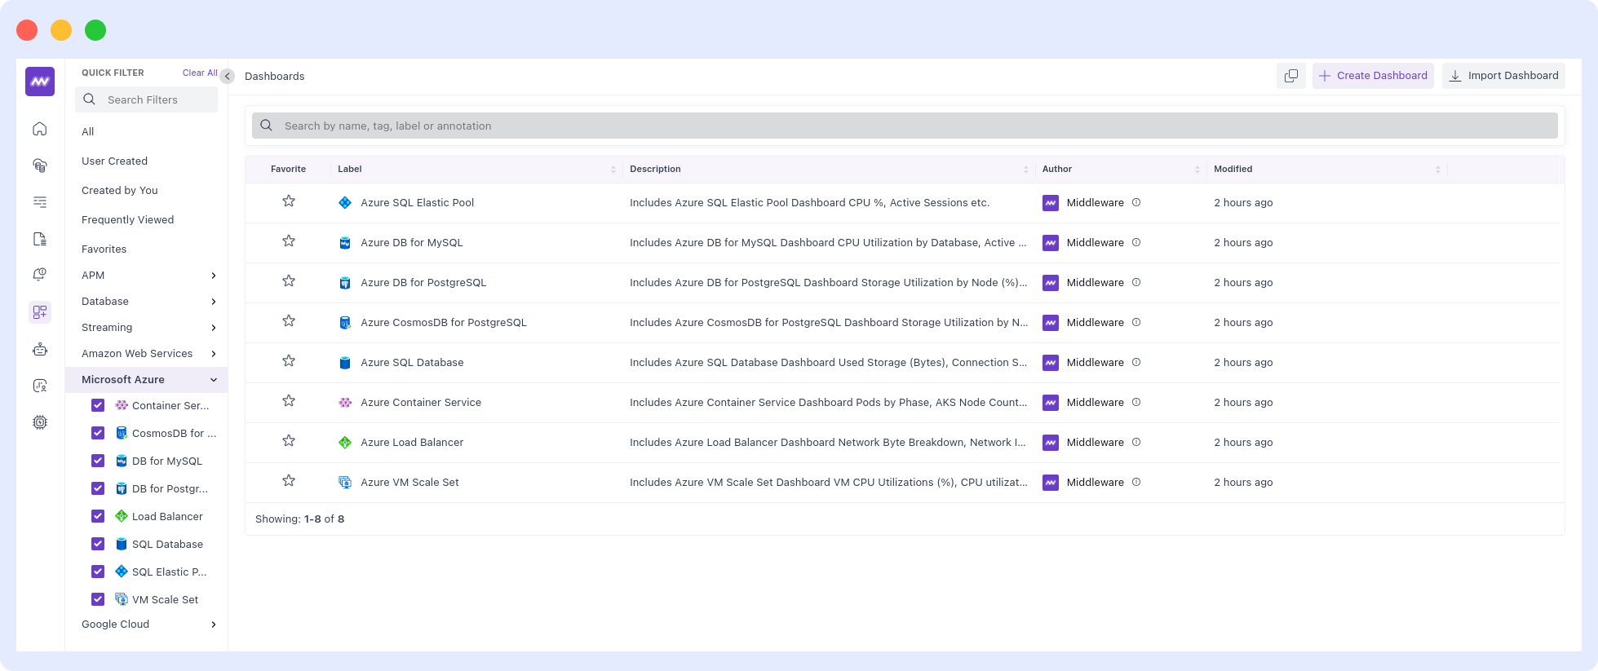The height and width of the screenshot is (671, 1598).
Task: Collapse the Microsoft Azure filter group
Action: coord(214,380)
